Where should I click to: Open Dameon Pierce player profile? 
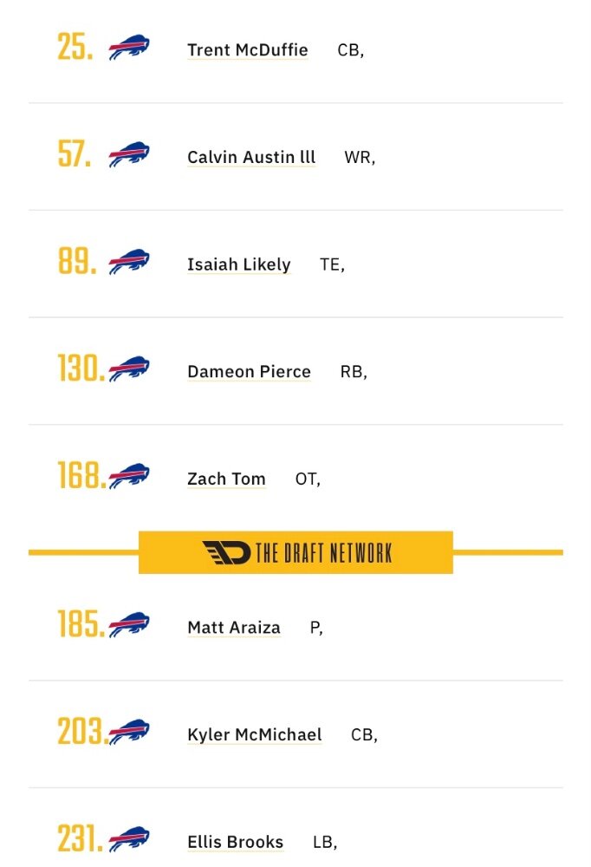[250, 372]
